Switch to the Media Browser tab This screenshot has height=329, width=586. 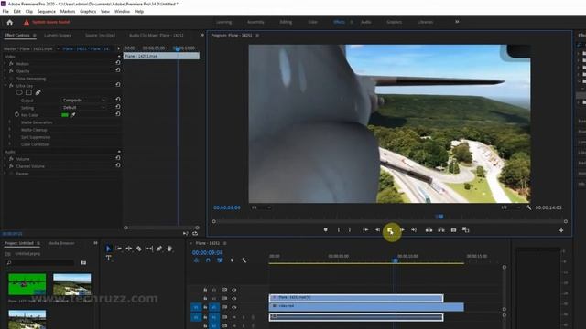point(61,243)
